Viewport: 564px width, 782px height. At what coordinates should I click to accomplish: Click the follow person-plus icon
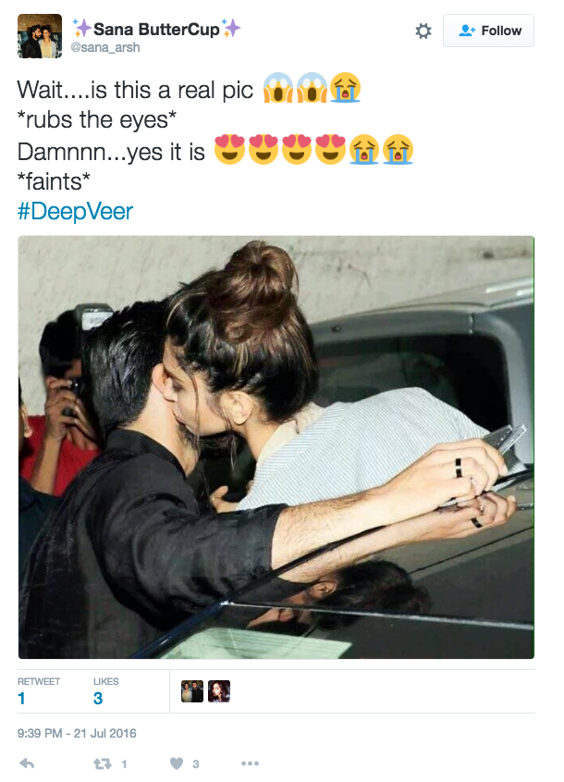point(467,31)
